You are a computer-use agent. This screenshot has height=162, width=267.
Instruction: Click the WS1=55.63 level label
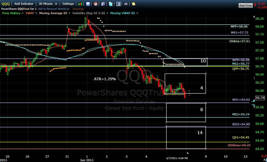(241, 100)
